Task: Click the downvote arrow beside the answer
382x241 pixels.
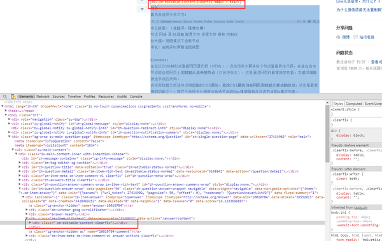Action: (142, 10)
